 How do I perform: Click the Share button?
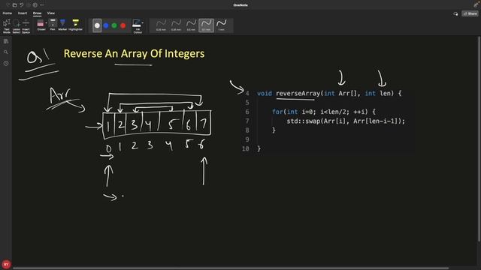[x=470, y=13]
